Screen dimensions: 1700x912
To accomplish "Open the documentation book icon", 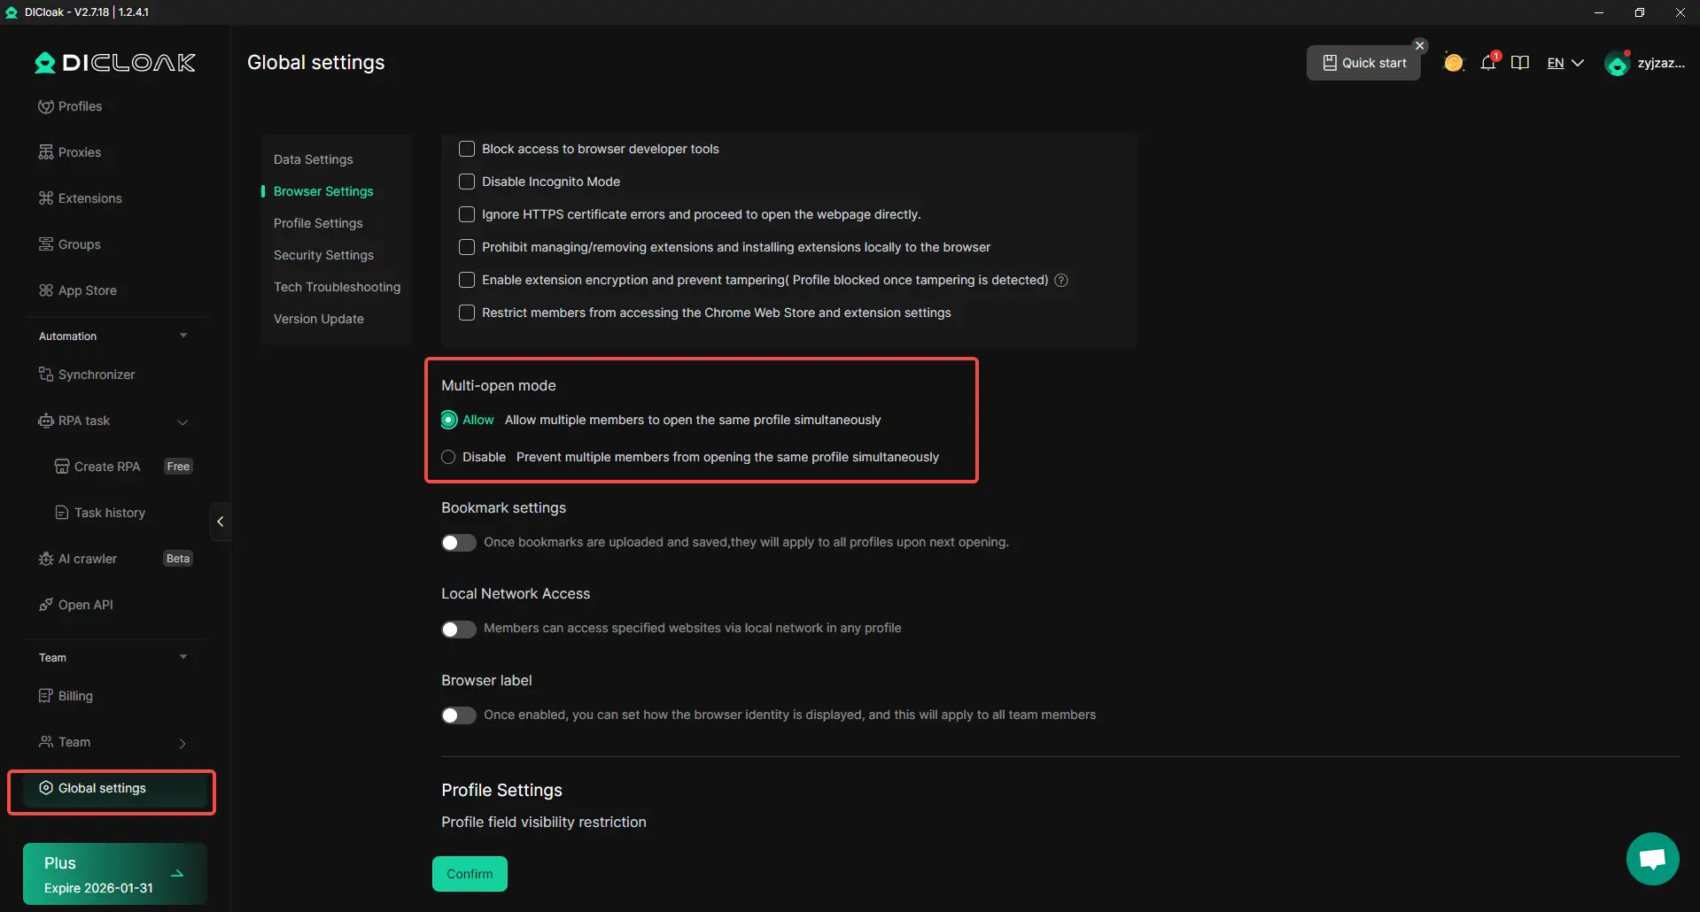I will pos(1520,63).
